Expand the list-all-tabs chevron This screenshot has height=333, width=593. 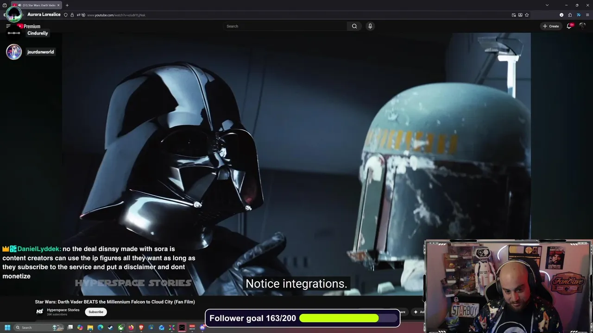click(547, 5)
